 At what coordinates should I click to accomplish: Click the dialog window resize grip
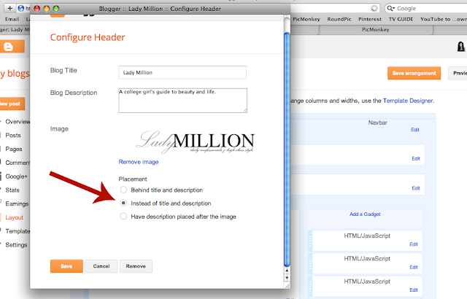click(287, 286)
